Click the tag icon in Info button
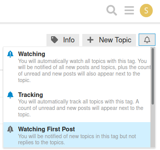 54,40
